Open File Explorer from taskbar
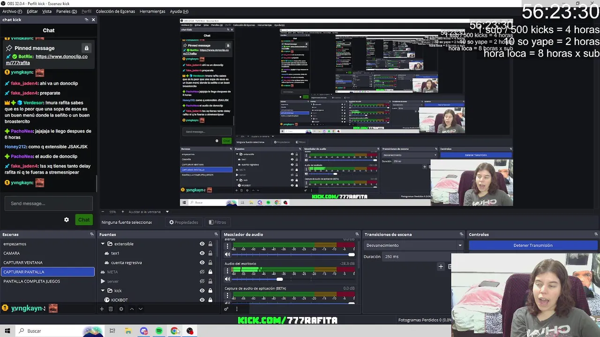Viewport: 600px width, 337px height. pyautogui.click(x=128, y=331)
